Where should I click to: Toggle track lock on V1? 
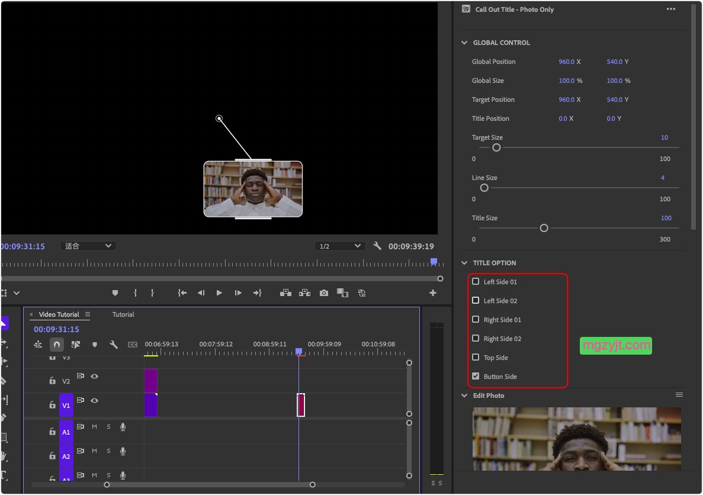point(52,406)
